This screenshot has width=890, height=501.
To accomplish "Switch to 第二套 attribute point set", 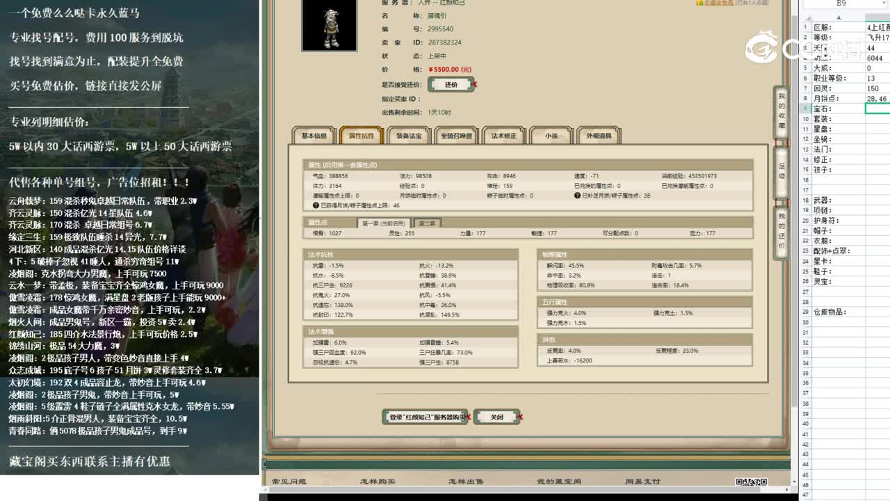I will tap(427, 223).
